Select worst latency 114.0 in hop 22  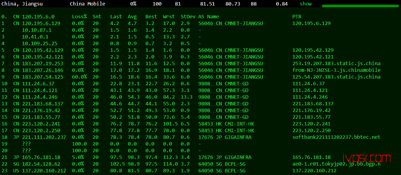(170, 164)
